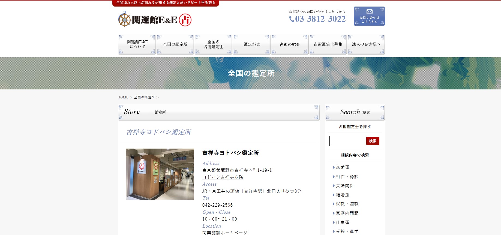501x235 pixels.
Task: Click the 開運館E&E site logo
Action: (x=155, y=19)
